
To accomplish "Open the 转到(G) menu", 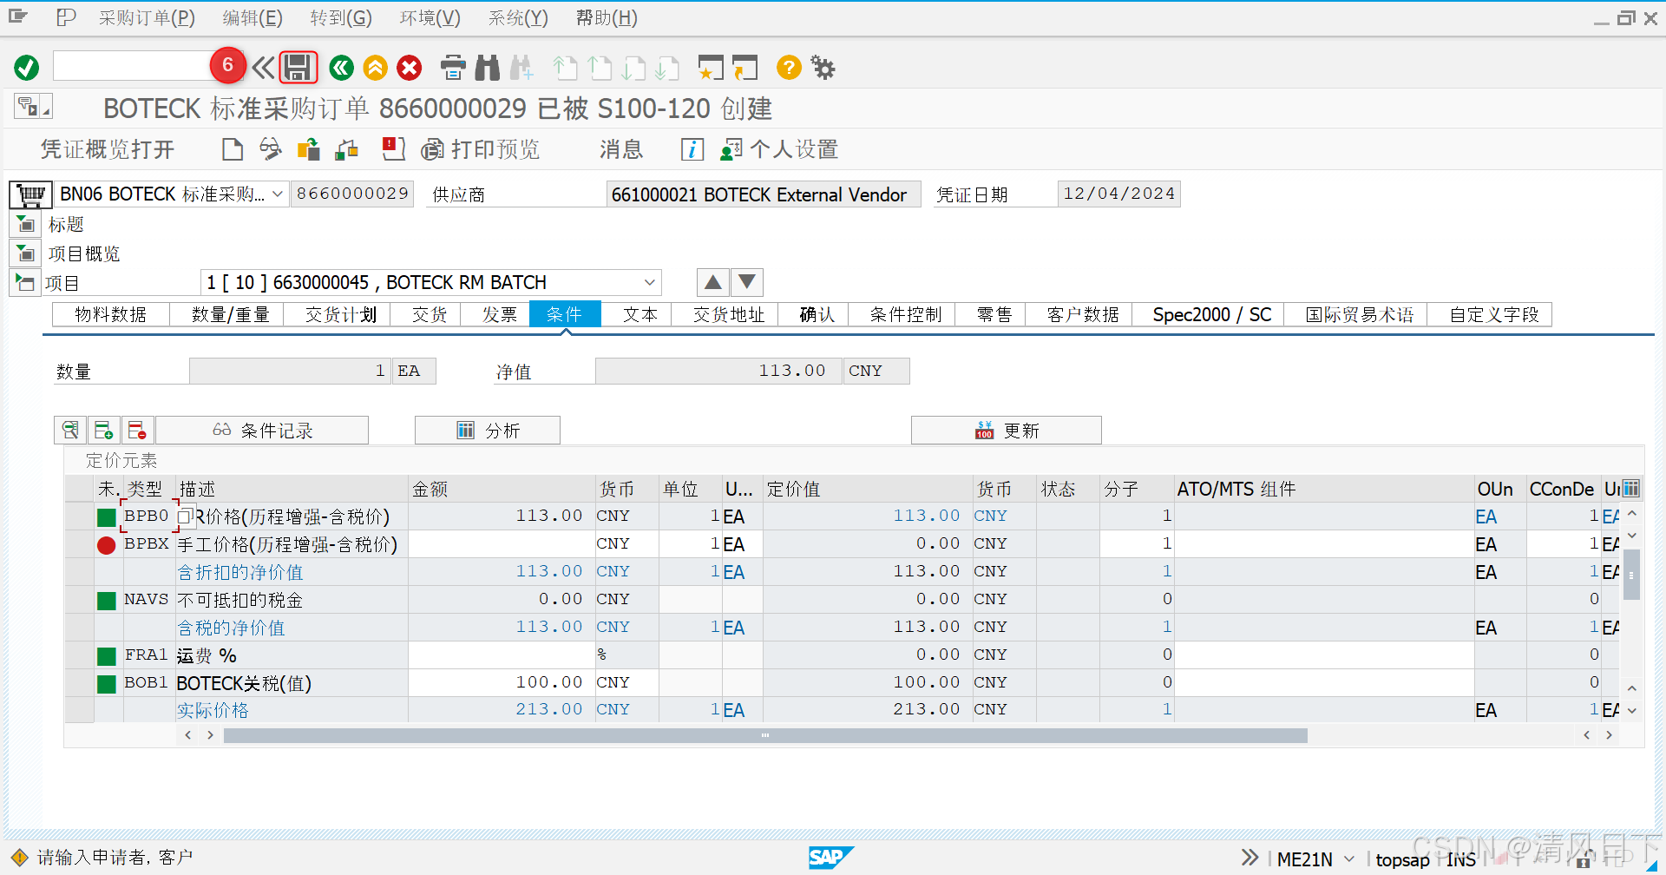I will tap(341, 18).
